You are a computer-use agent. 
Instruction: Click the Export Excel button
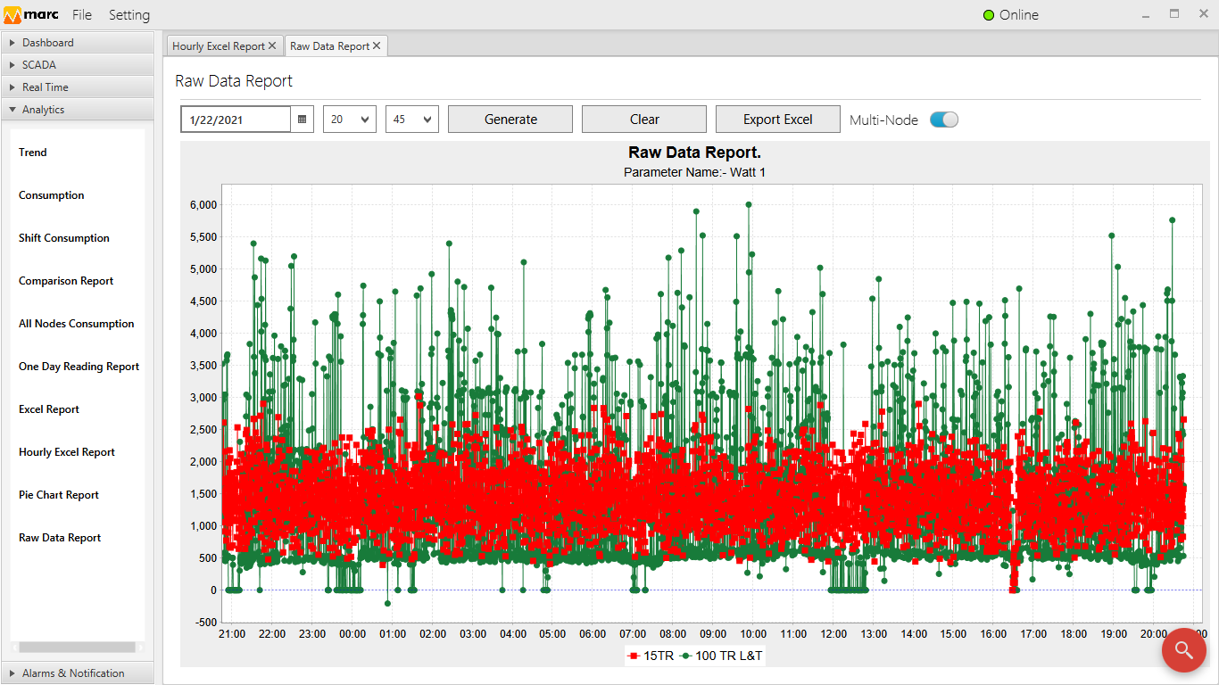pyautogui.click(x=778, y=120)
